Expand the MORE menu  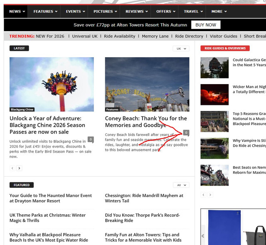click(x=219, y=11)
